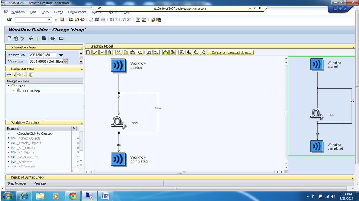This screenshot has height=201, width=359.
Task: Open the Environment menu
Action: [77, 12]
